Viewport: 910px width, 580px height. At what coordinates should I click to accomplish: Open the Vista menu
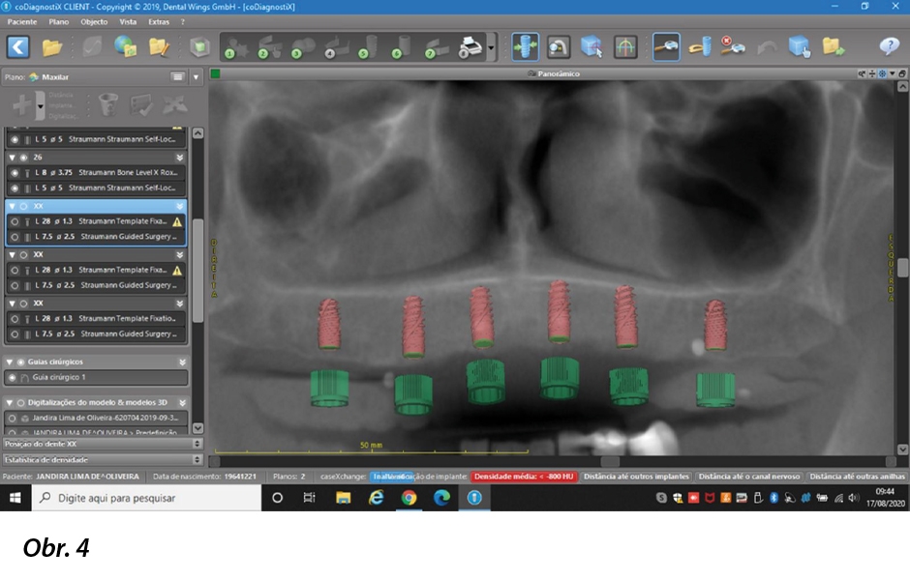[128, 21]
